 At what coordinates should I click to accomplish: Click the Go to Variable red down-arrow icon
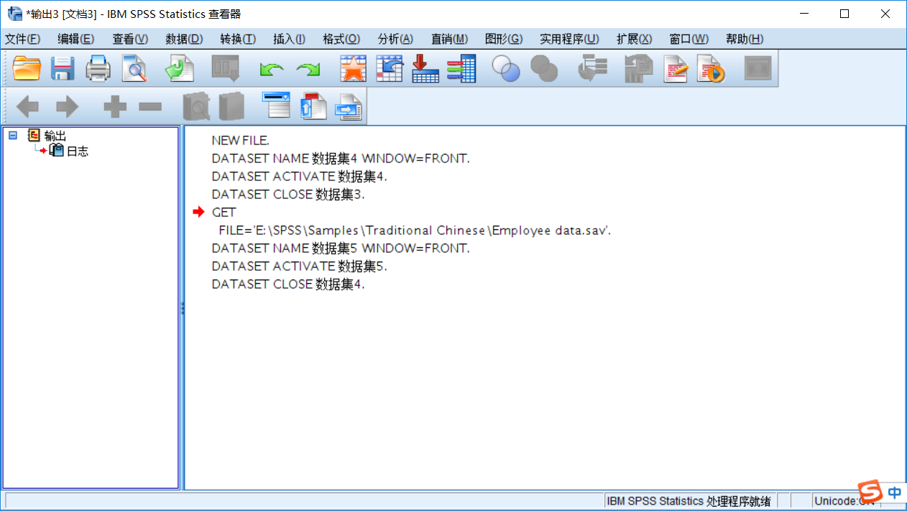(x=425, y=69)
